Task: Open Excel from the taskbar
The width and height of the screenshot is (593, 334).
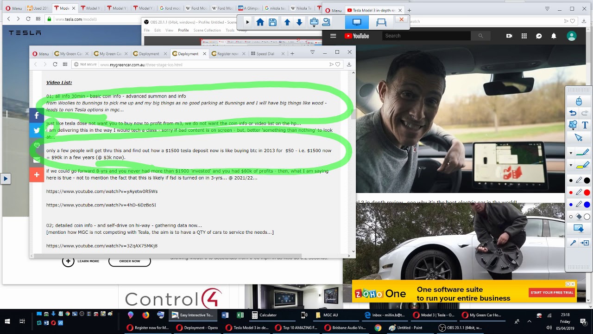Action: (240, 315)
